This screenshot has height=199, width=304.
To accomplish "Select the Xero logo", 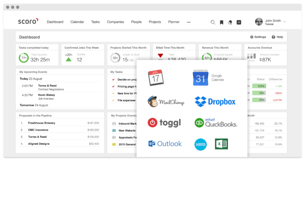I will pyautogui.click(x=201, y=145).
